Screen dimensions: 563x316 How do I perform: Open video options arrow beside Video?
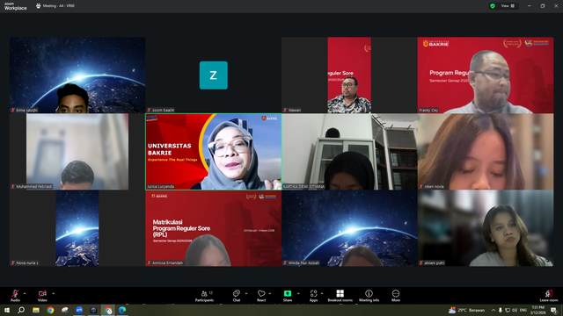coord(53,293)
